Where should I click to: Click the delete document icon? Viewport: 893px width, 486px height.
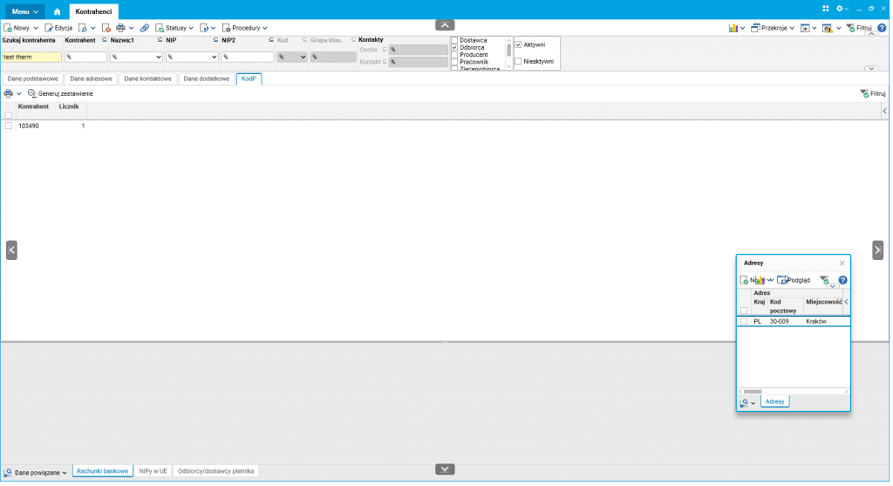point(106,28)
